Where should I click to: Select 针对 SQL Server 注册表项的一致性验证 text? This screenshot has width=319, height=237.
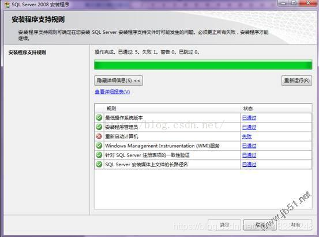[x=147, y=155]
